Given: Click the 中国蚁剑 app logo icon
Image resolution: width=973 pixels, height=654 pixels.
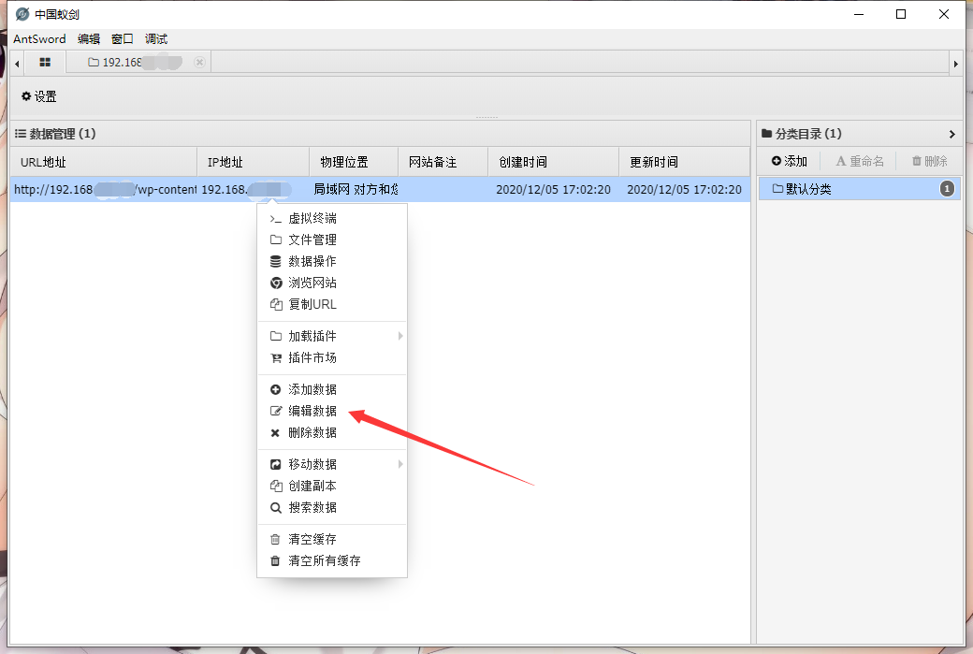Looking at the screenshot, I should (x=22, y=14).
